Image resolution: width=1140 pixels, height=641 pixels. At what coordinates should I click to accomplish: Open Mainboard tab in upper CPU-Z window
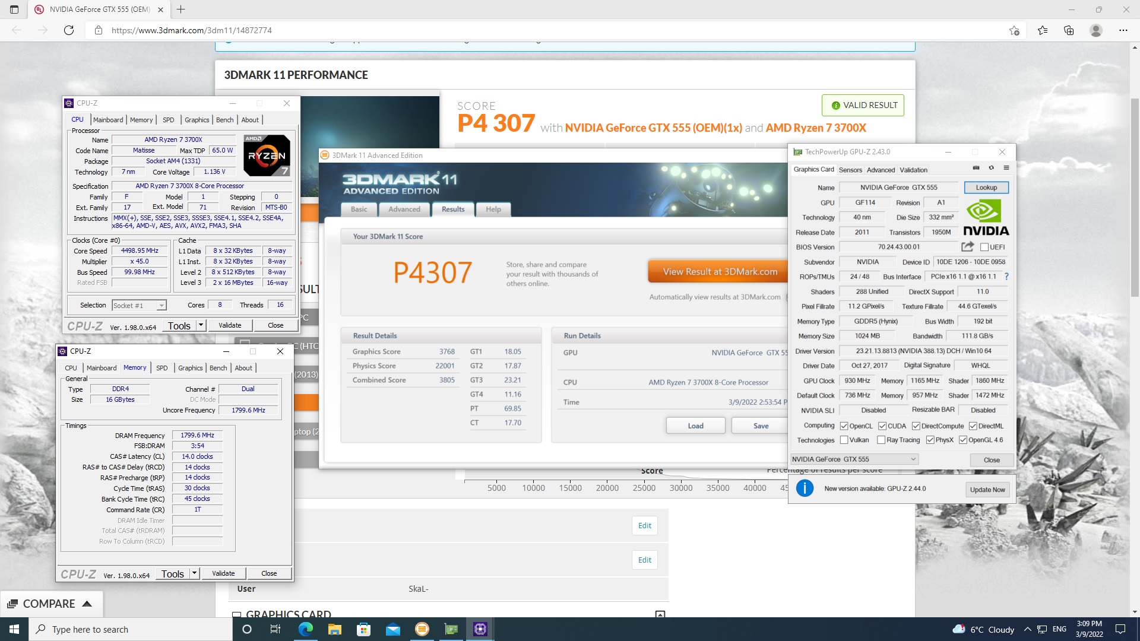[108, 120]
